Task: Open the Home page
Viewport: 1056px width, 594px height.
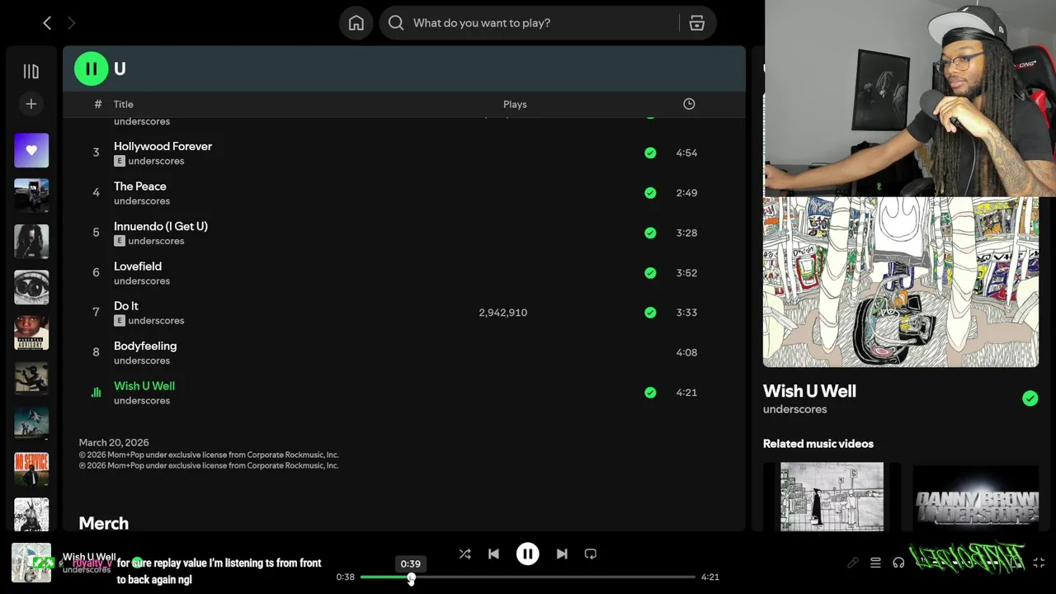Action: [356, 23]
